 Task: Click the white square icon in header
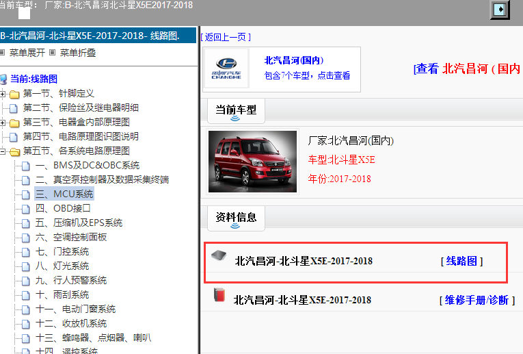coord(24,13)
